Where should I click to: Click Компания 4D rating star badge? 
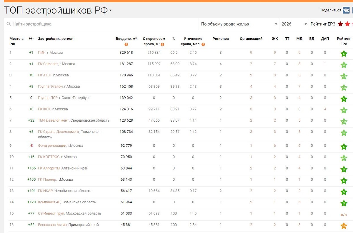344,203
